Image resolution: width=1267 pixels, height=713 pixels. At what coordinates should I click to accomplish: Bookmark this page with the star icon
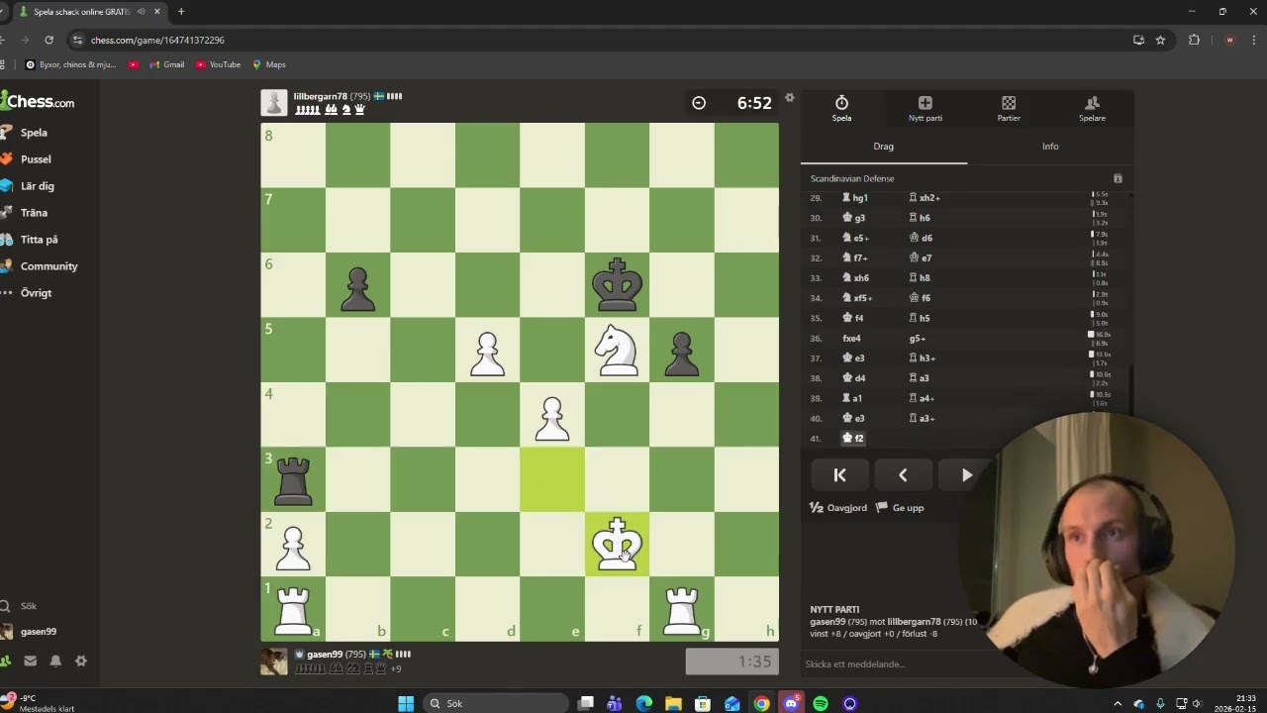1160,40
